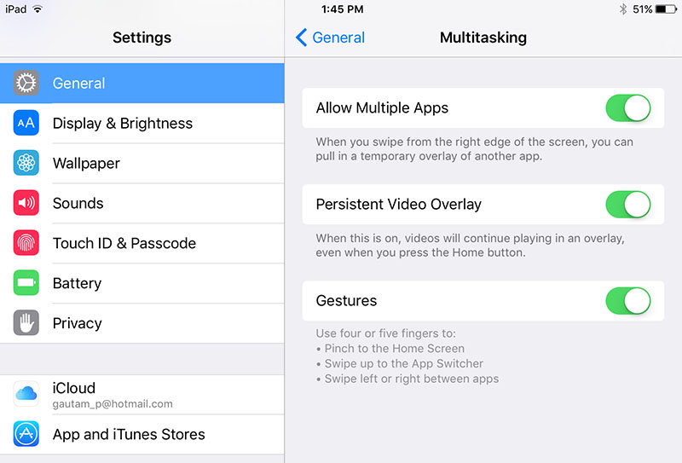Tap the iCloud cloud icon
682x463 pixels.
[26, 394]
